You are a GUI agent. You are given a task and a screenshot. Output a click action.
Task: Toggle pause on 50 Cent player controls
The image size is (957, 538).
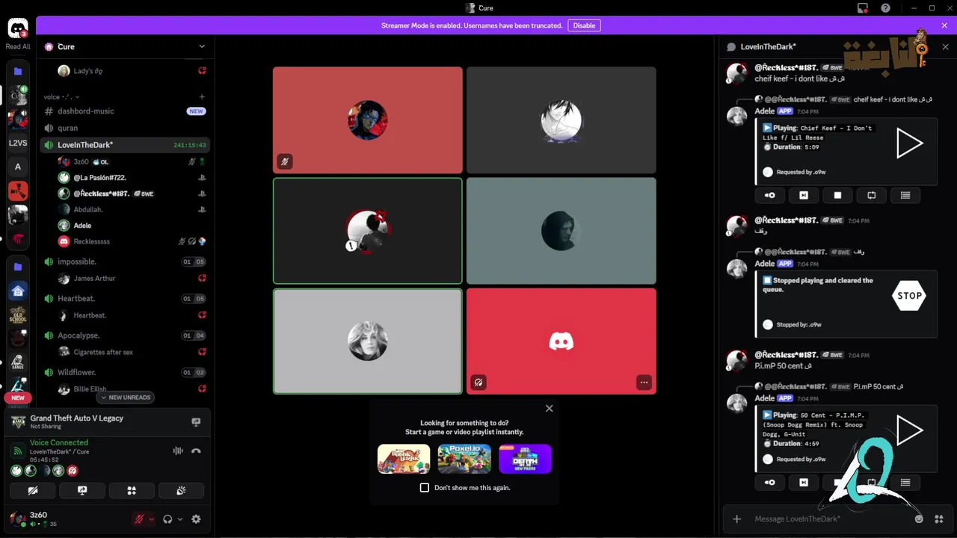(x=770, y=483)
